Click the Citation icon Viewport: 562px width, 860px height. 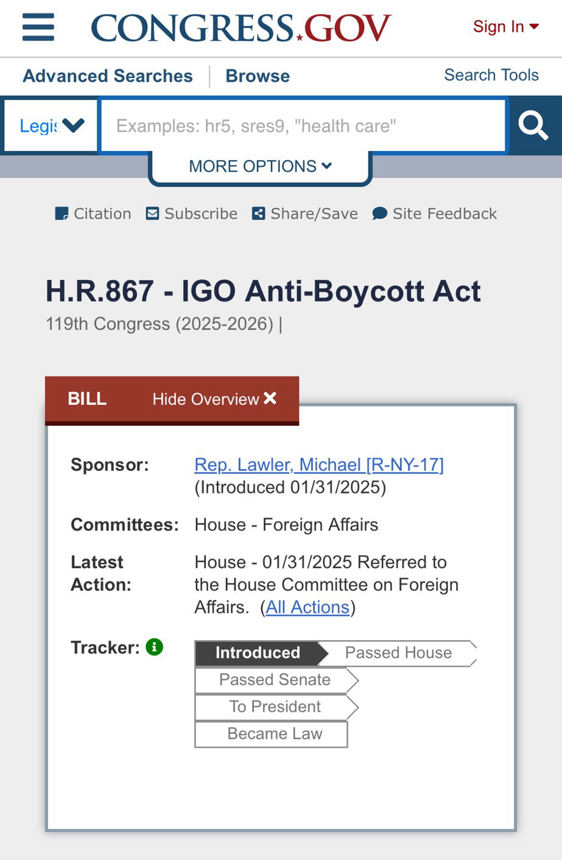61,214
